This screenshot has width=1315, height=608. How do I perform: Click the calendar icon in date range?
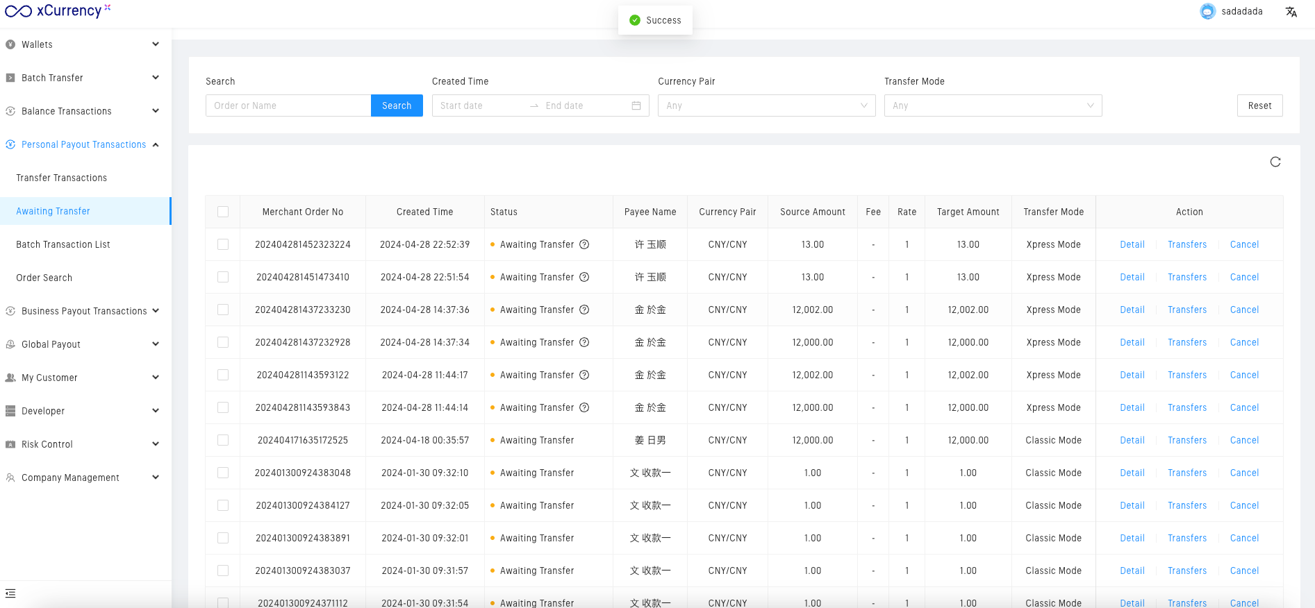pyautogui.click(x=636, y=105)
